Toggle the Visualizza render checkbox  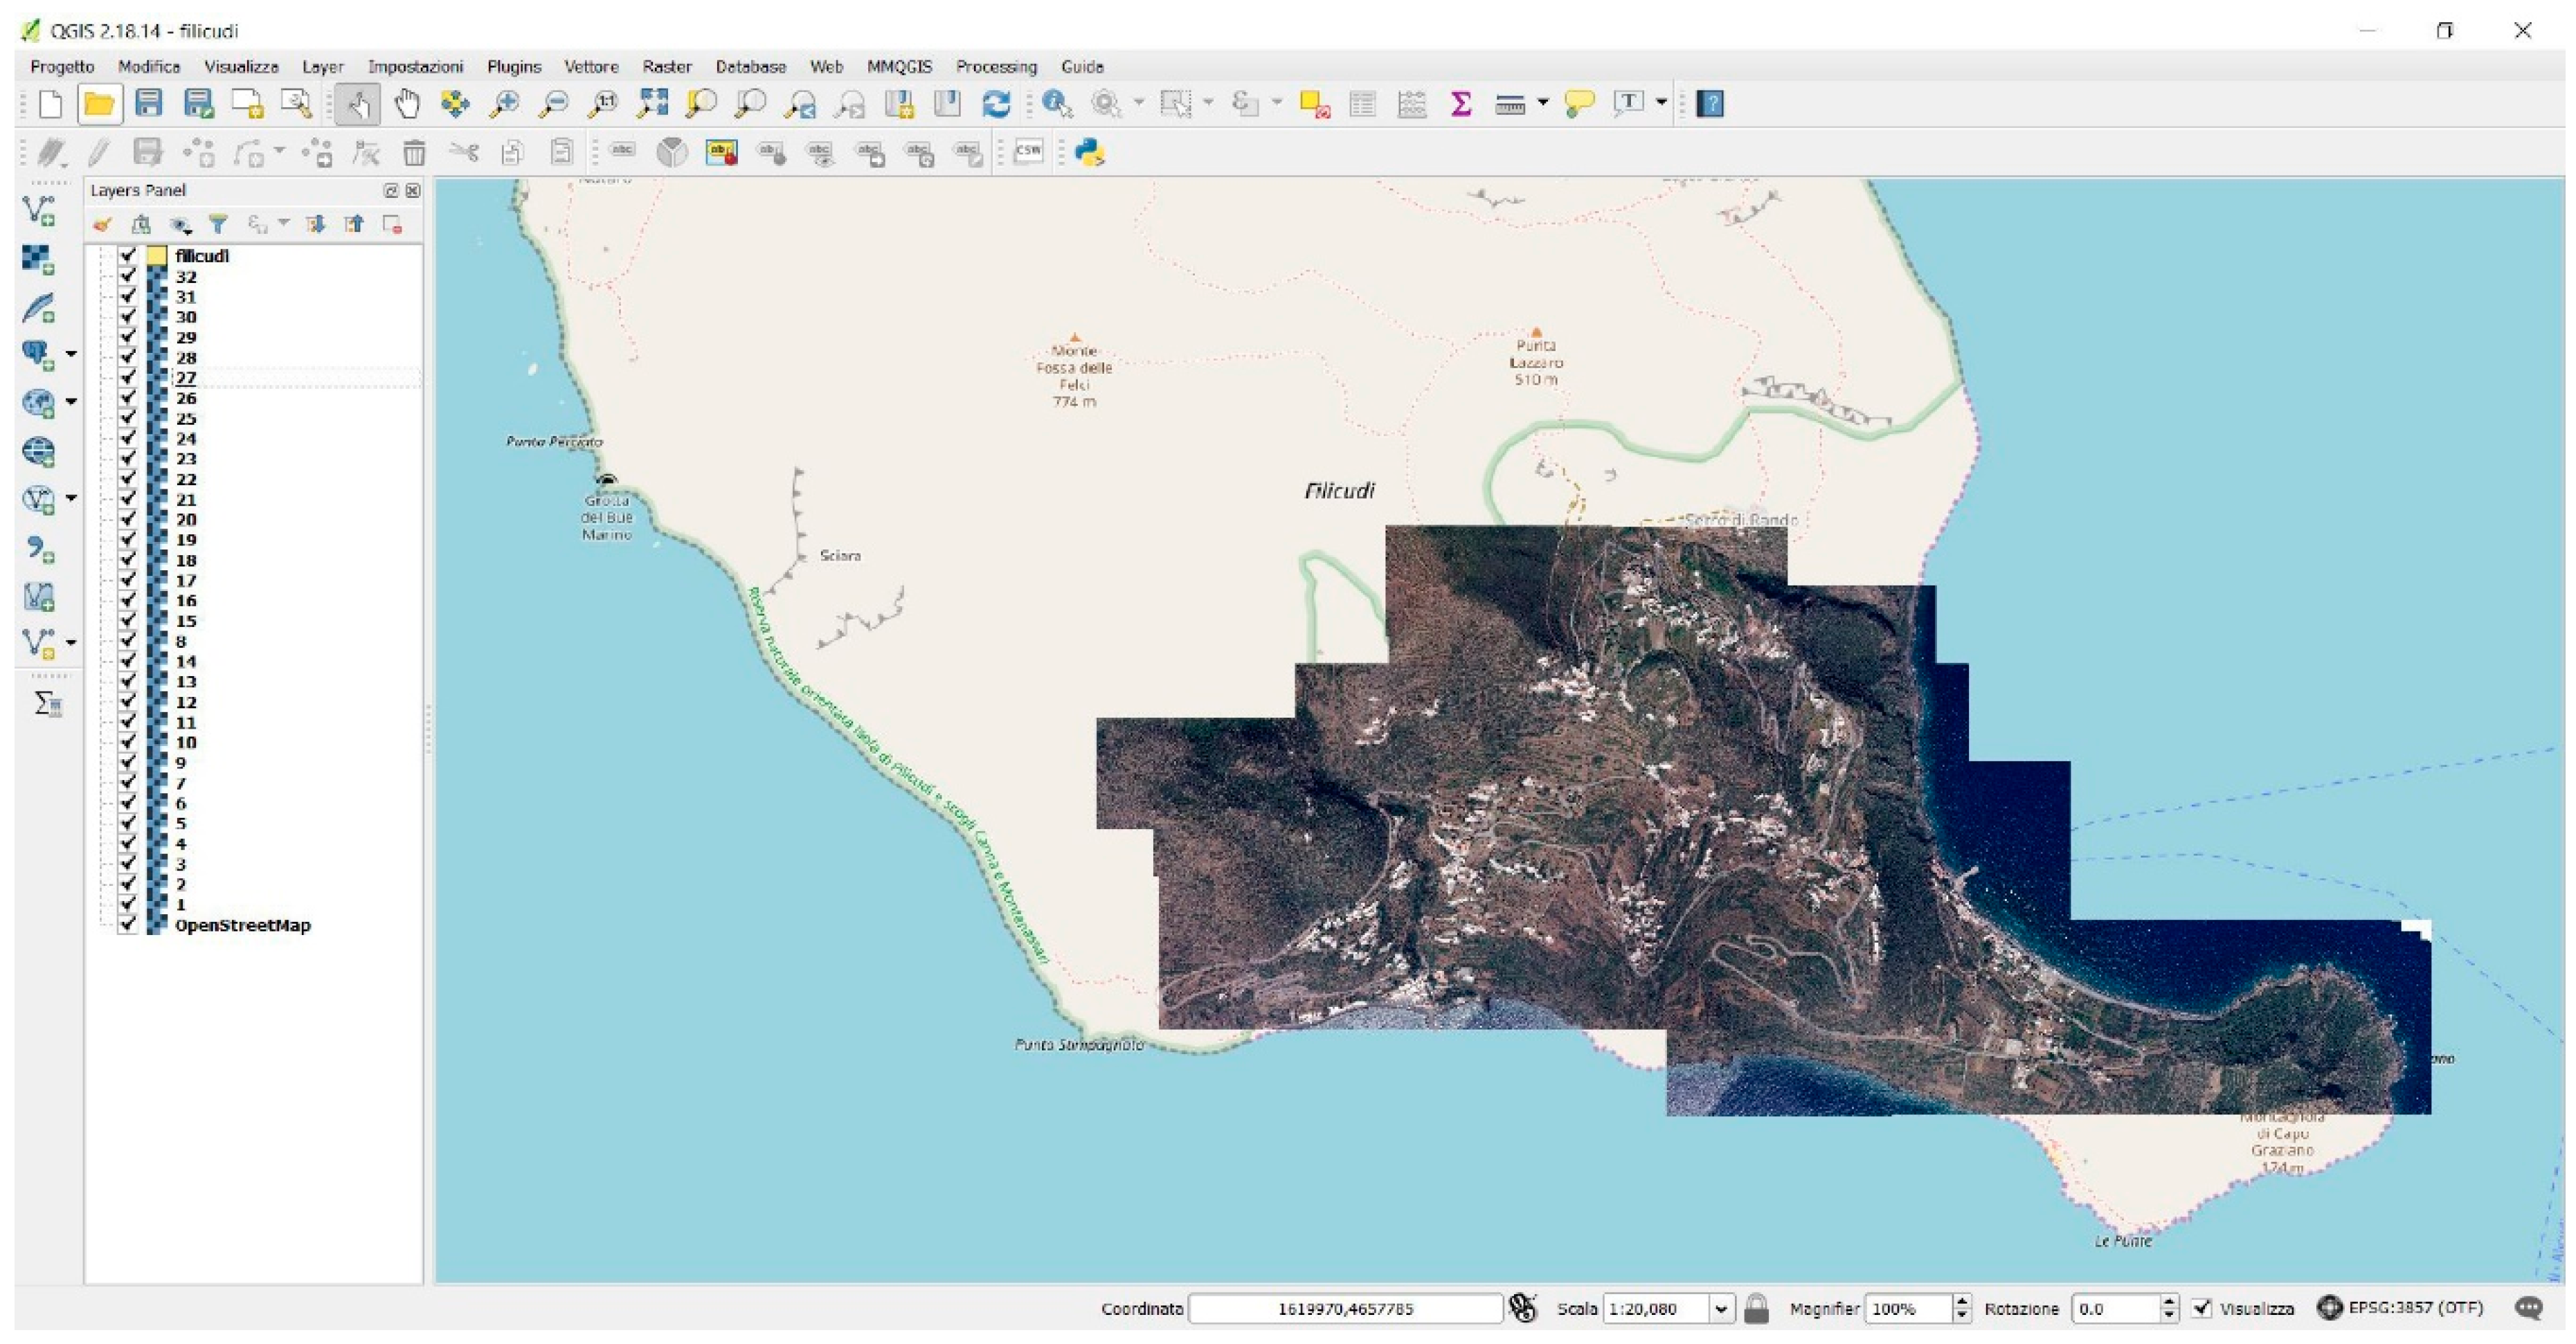[x=2201, y=1308]
